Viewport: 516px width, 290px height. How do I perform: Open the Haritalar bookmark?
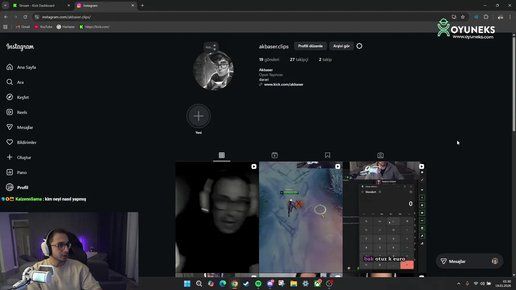pos(66,27)
